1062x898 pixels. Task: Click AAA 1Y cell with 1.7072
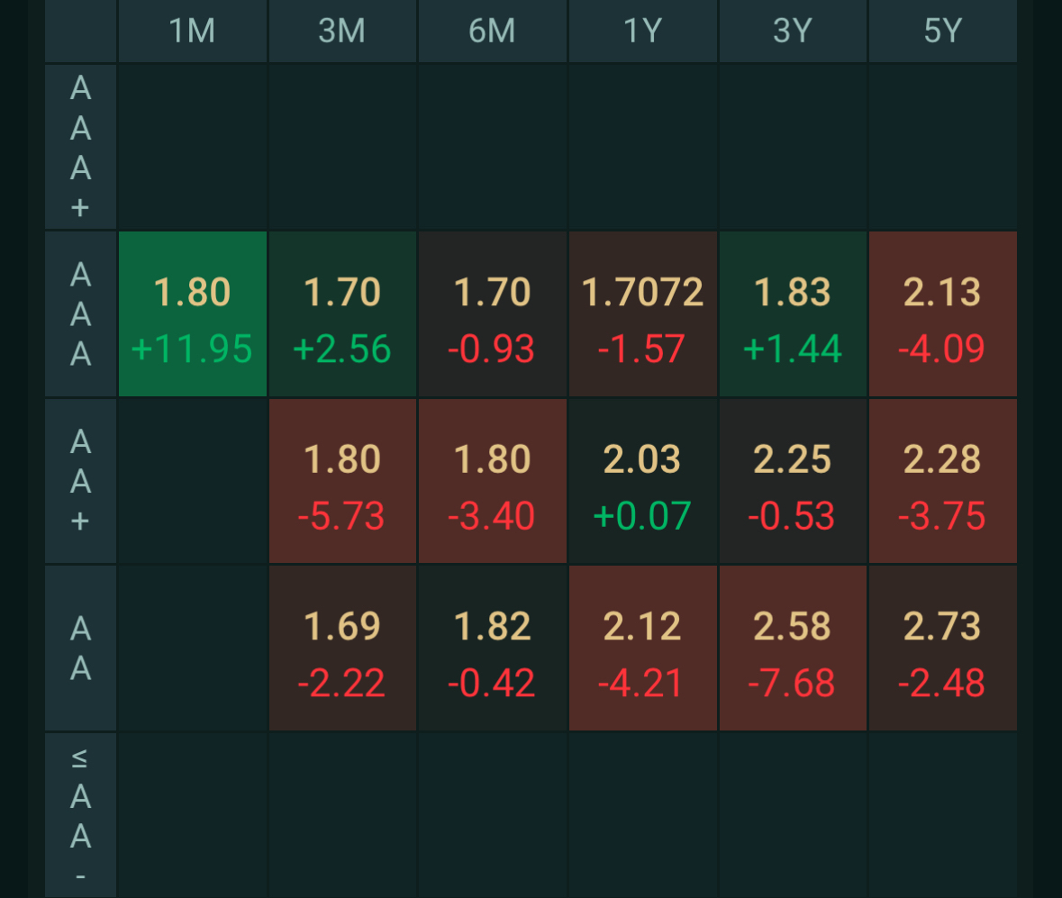coord(642,314)
